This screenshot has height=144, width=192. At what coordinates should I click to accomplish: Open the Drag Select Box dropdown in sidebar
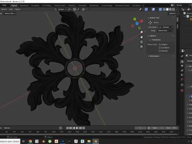pyautogui.click(x=165, y=31)
